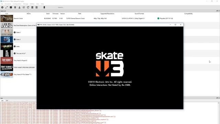
Task: Switch game list to list view
Action: tap(32, 7)
